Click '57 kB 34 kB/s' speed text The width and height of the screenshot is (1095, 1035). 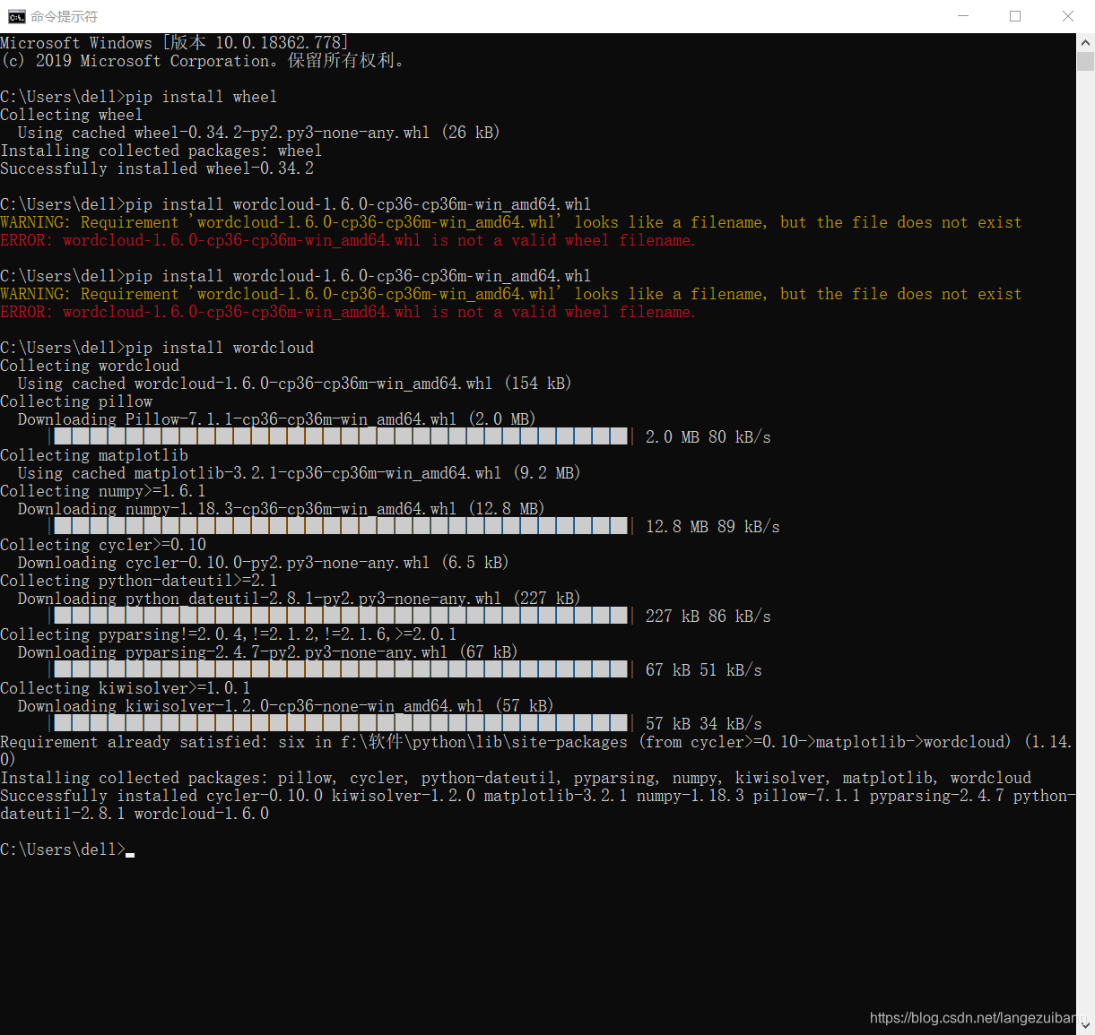704,724
